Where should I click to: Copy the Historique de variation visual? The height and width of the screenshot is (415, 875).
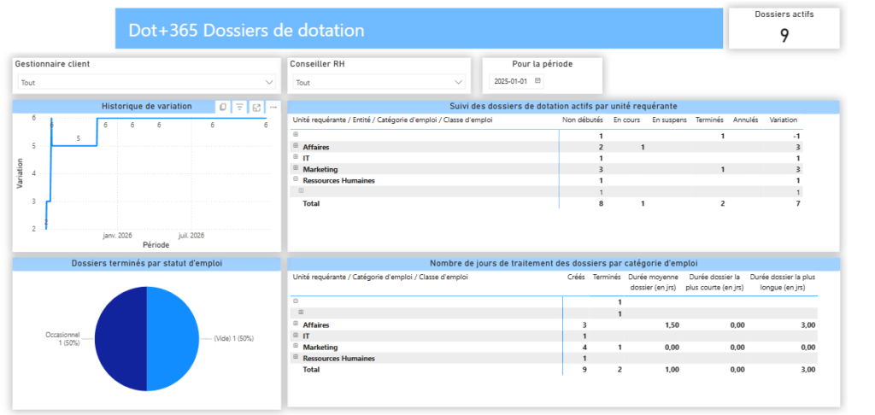coord(223,107)
